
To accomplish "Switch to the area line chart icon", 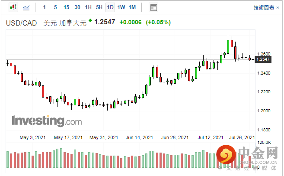I will click(26, 8).
